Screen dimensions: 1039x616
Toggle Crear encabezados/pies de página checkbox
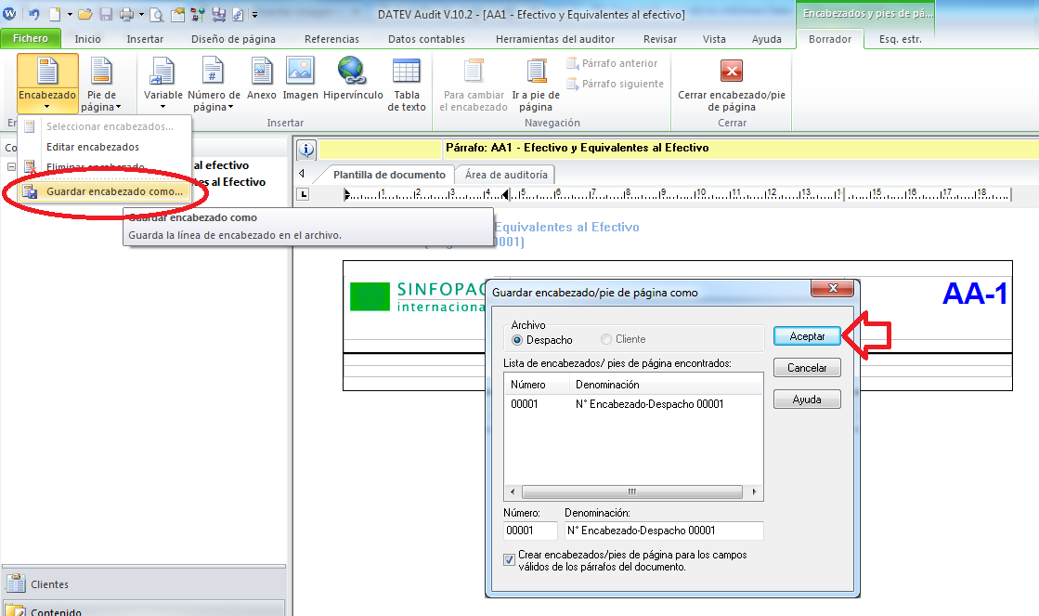509,559
